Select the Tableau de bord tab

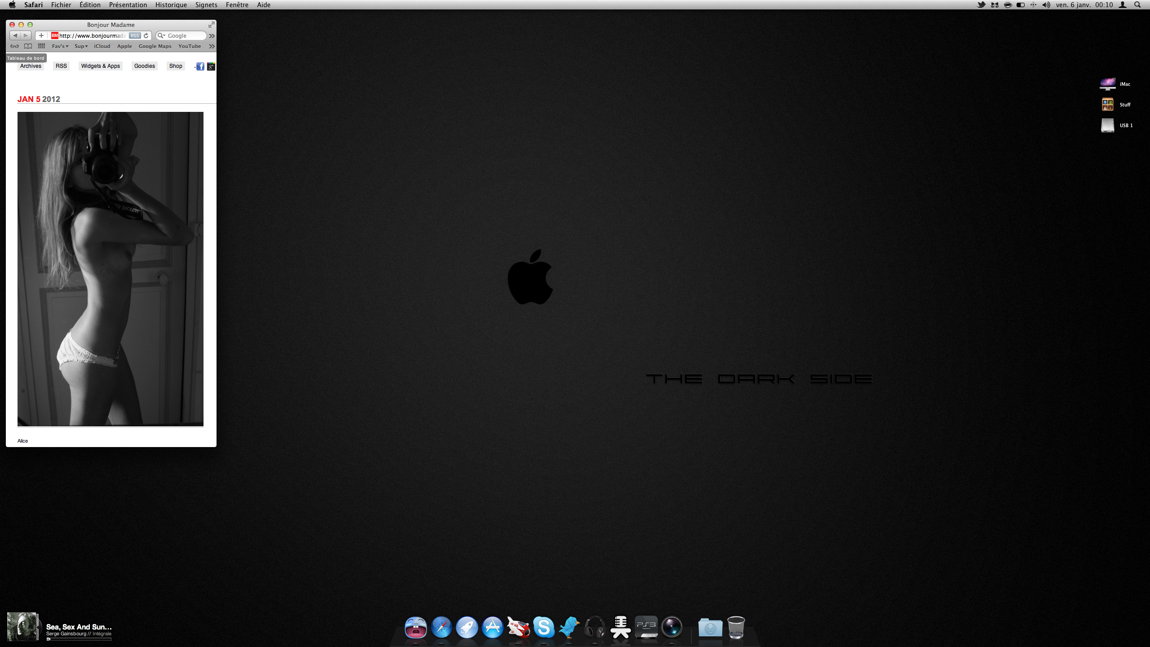pos(26,58)
